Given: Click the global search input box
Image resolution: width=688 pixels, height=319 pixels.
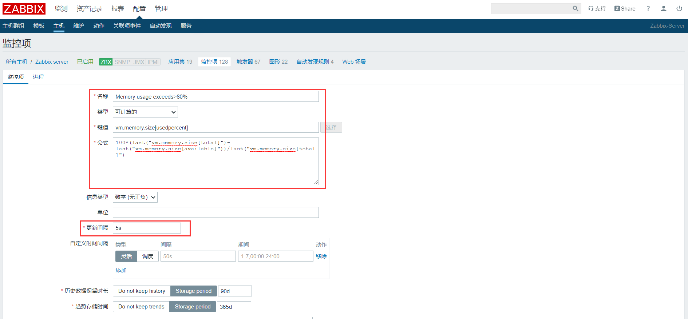Looking at the screenshot, I should 531,8.
